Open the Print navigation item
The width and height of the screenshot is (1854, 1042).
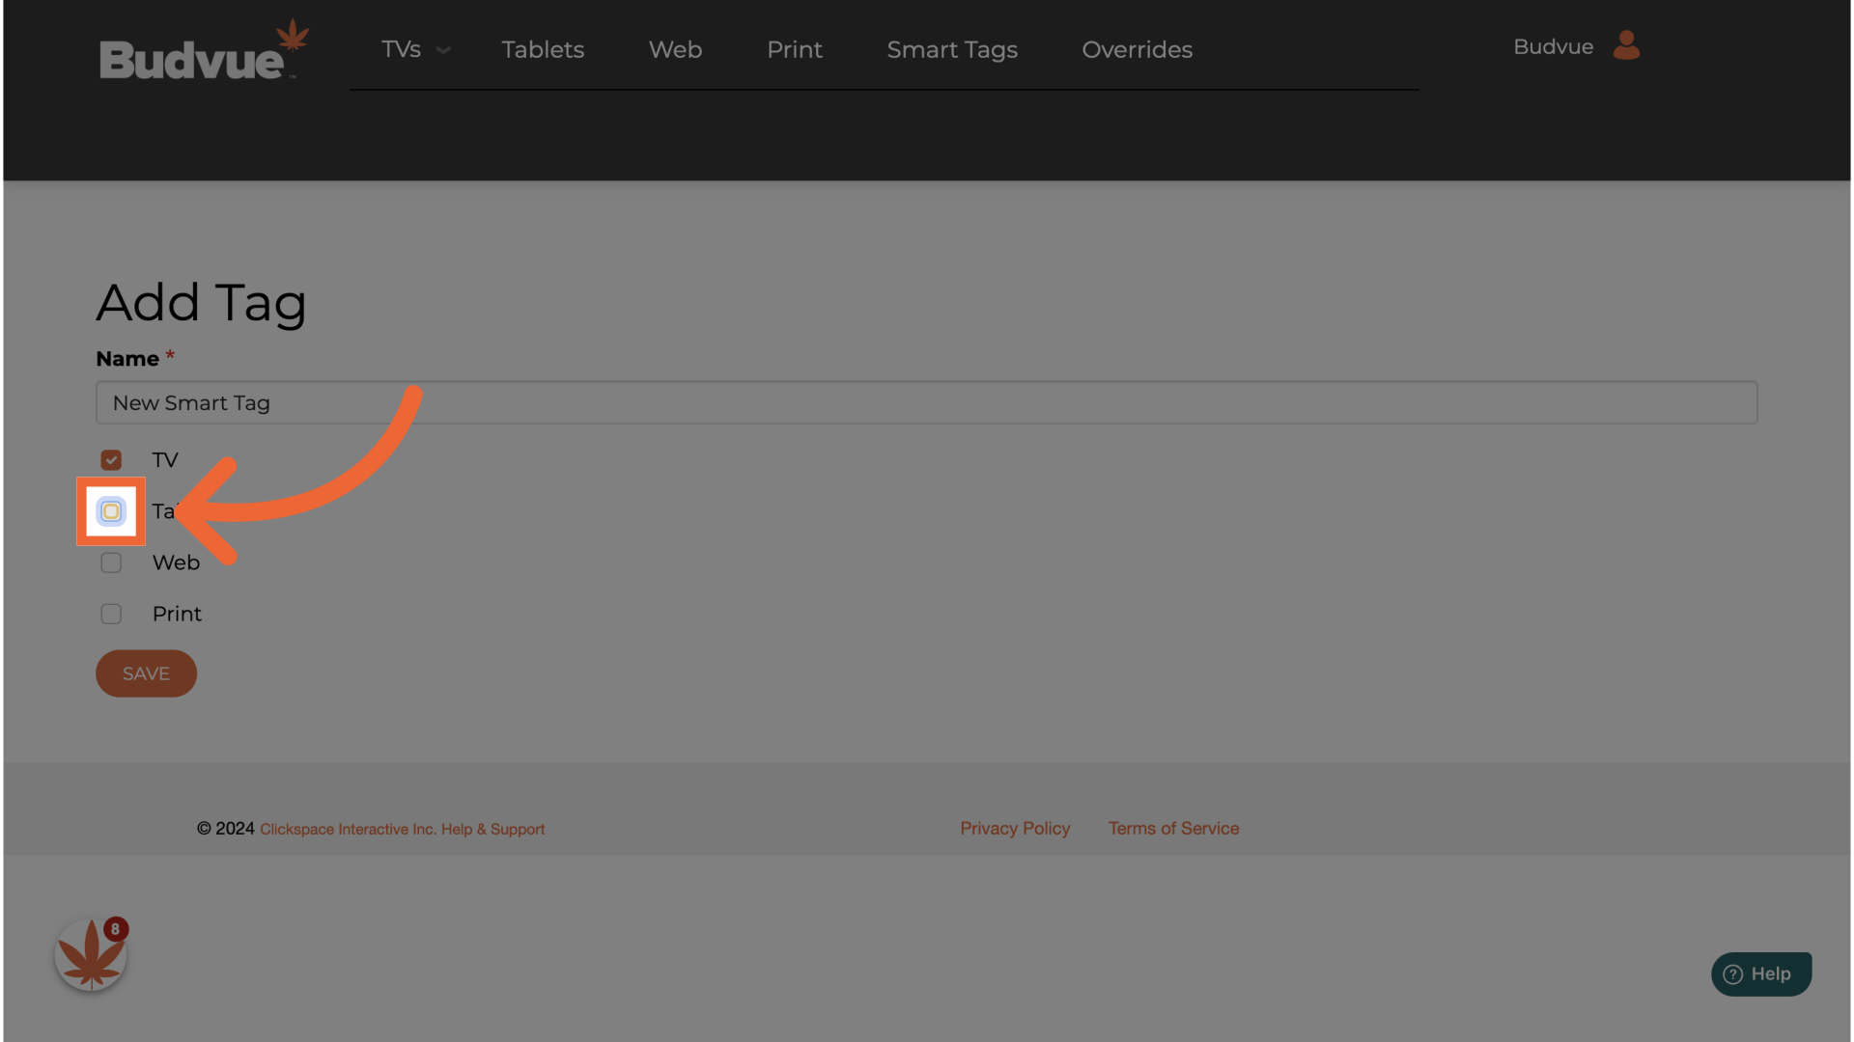click(x=794, y=49)
